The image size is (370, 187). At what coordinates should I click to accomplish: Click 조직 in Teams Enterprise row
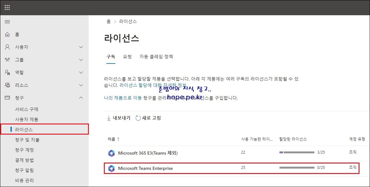(353, 168)
